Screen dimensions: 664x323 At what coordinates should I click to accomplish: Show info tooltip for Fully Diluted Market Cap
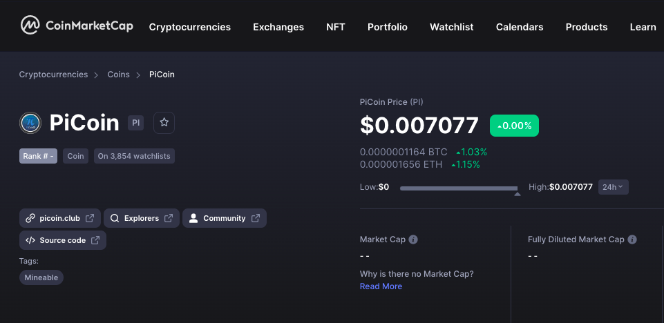click(x=632, y=239)
